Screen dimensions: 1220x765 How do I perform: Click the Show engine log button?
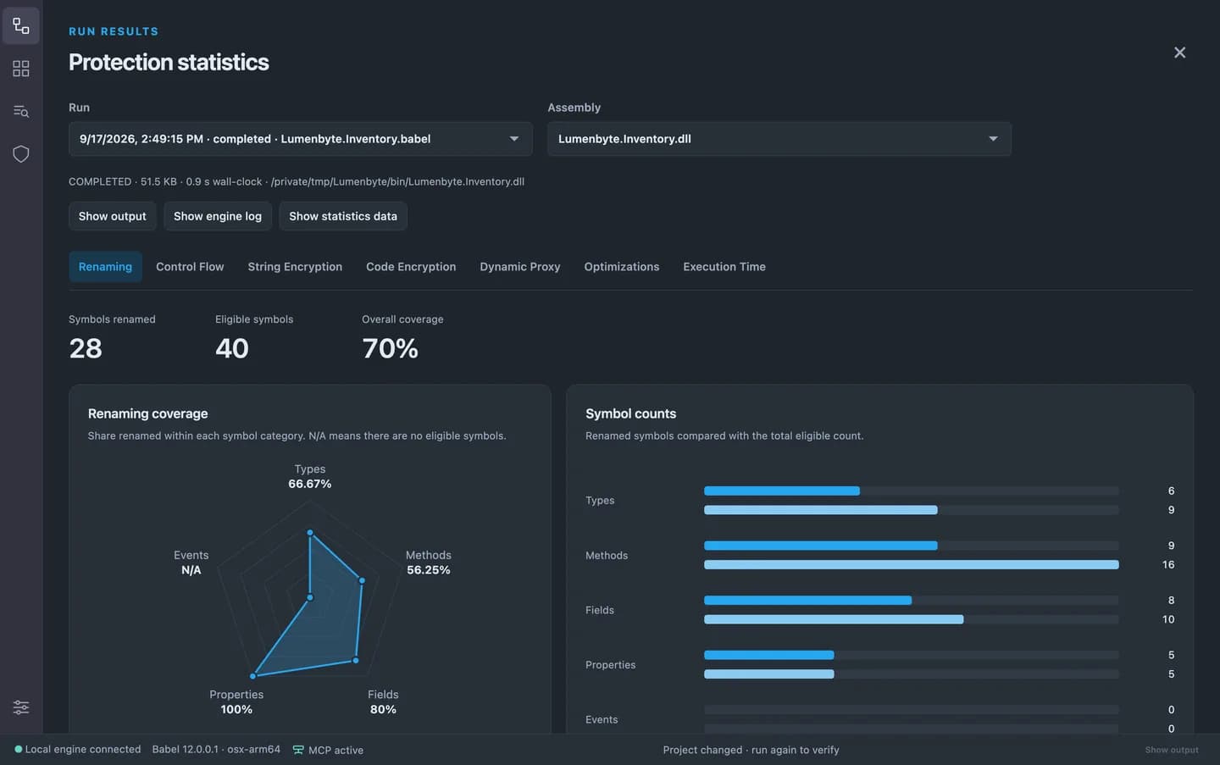click(218, 216)
